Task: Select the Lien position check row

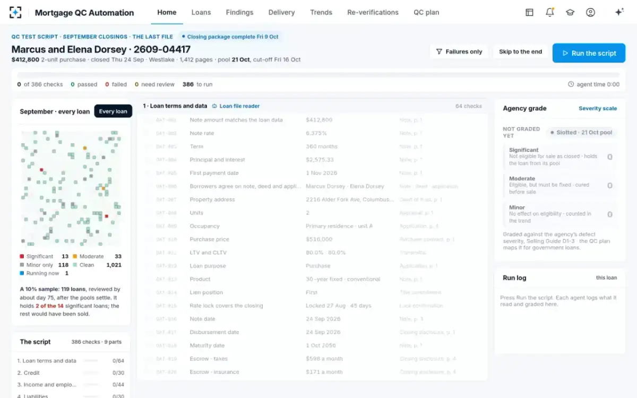Action: [312, 292]
